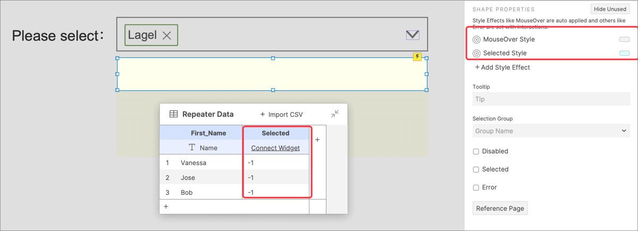Check the Error checkbox

point(476,187)
